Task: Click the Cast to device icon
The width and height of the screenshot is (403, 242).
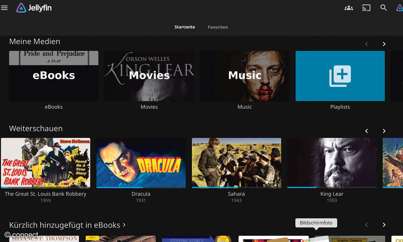Action: [366, 8]
